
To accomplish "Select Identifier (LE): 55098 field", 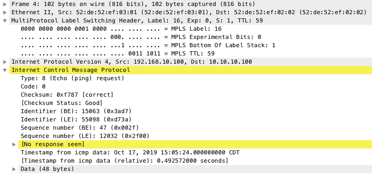I will coord(76,120).
